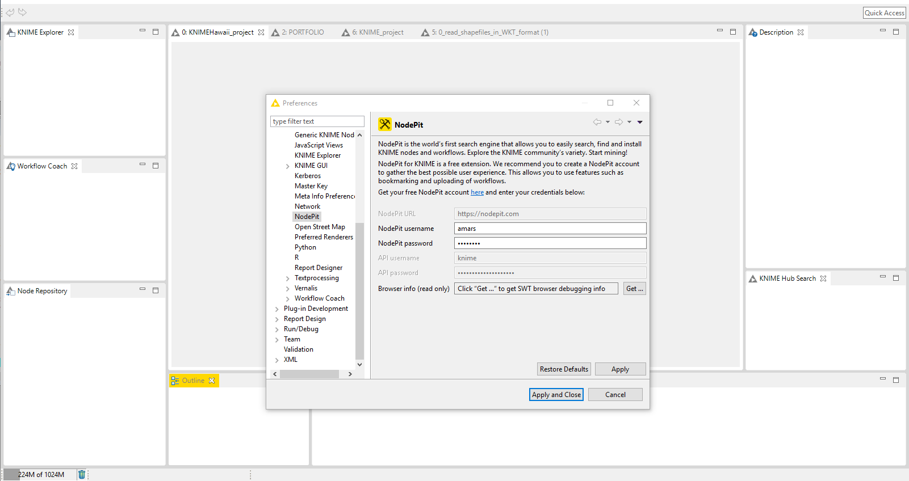The image size is (909, 481).
Task: Close the Outline view tab
Action: pos(212,381)
